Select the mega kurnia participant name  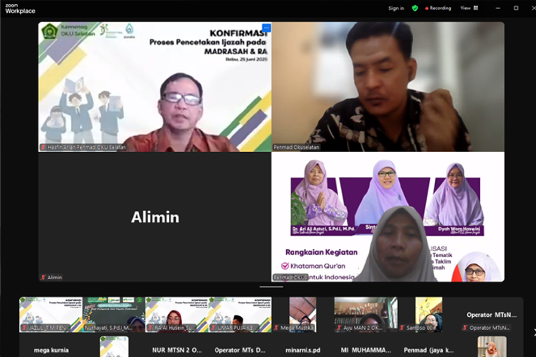point(51,350)
